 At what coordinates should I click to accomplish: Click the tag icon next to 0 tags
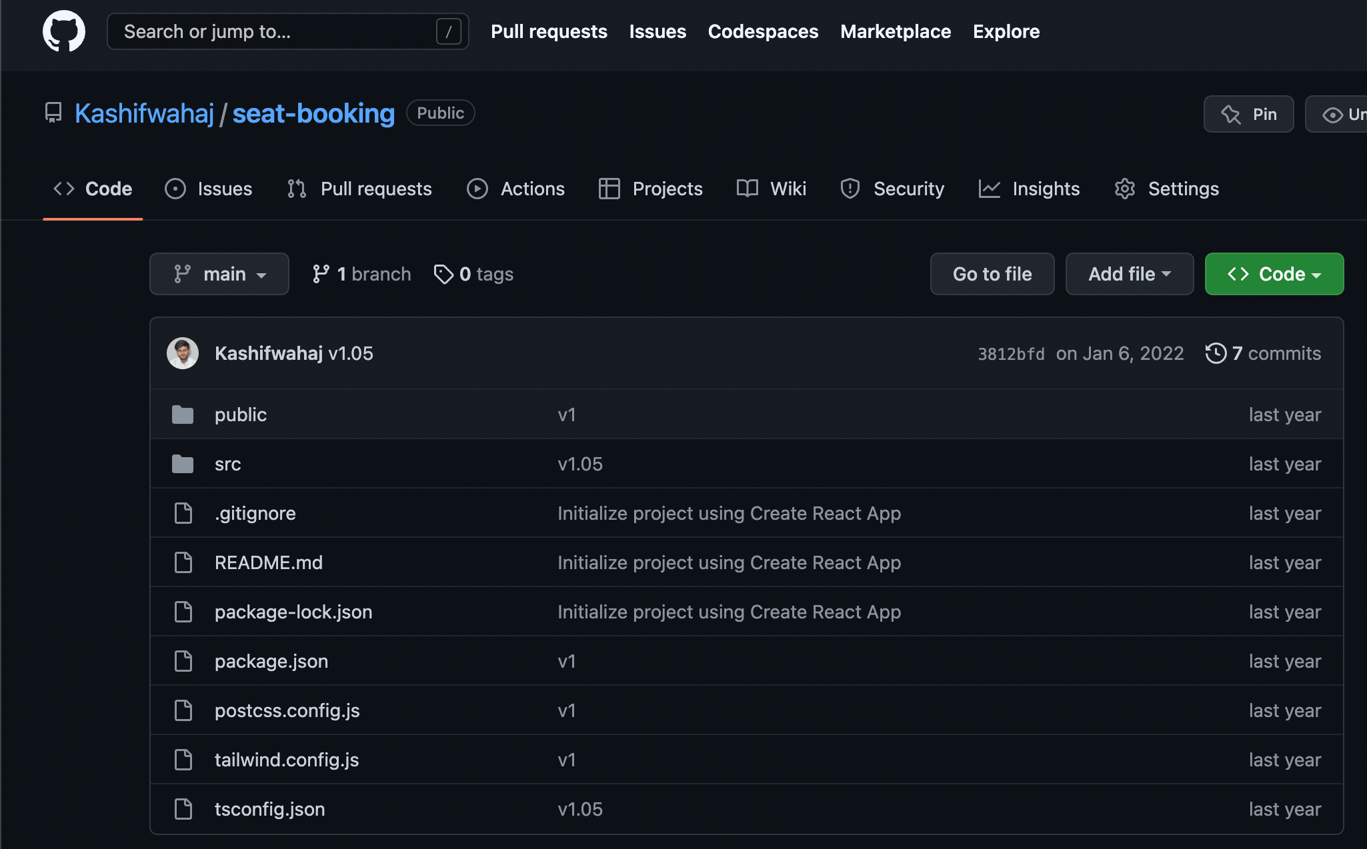click(x=443, y=274)
